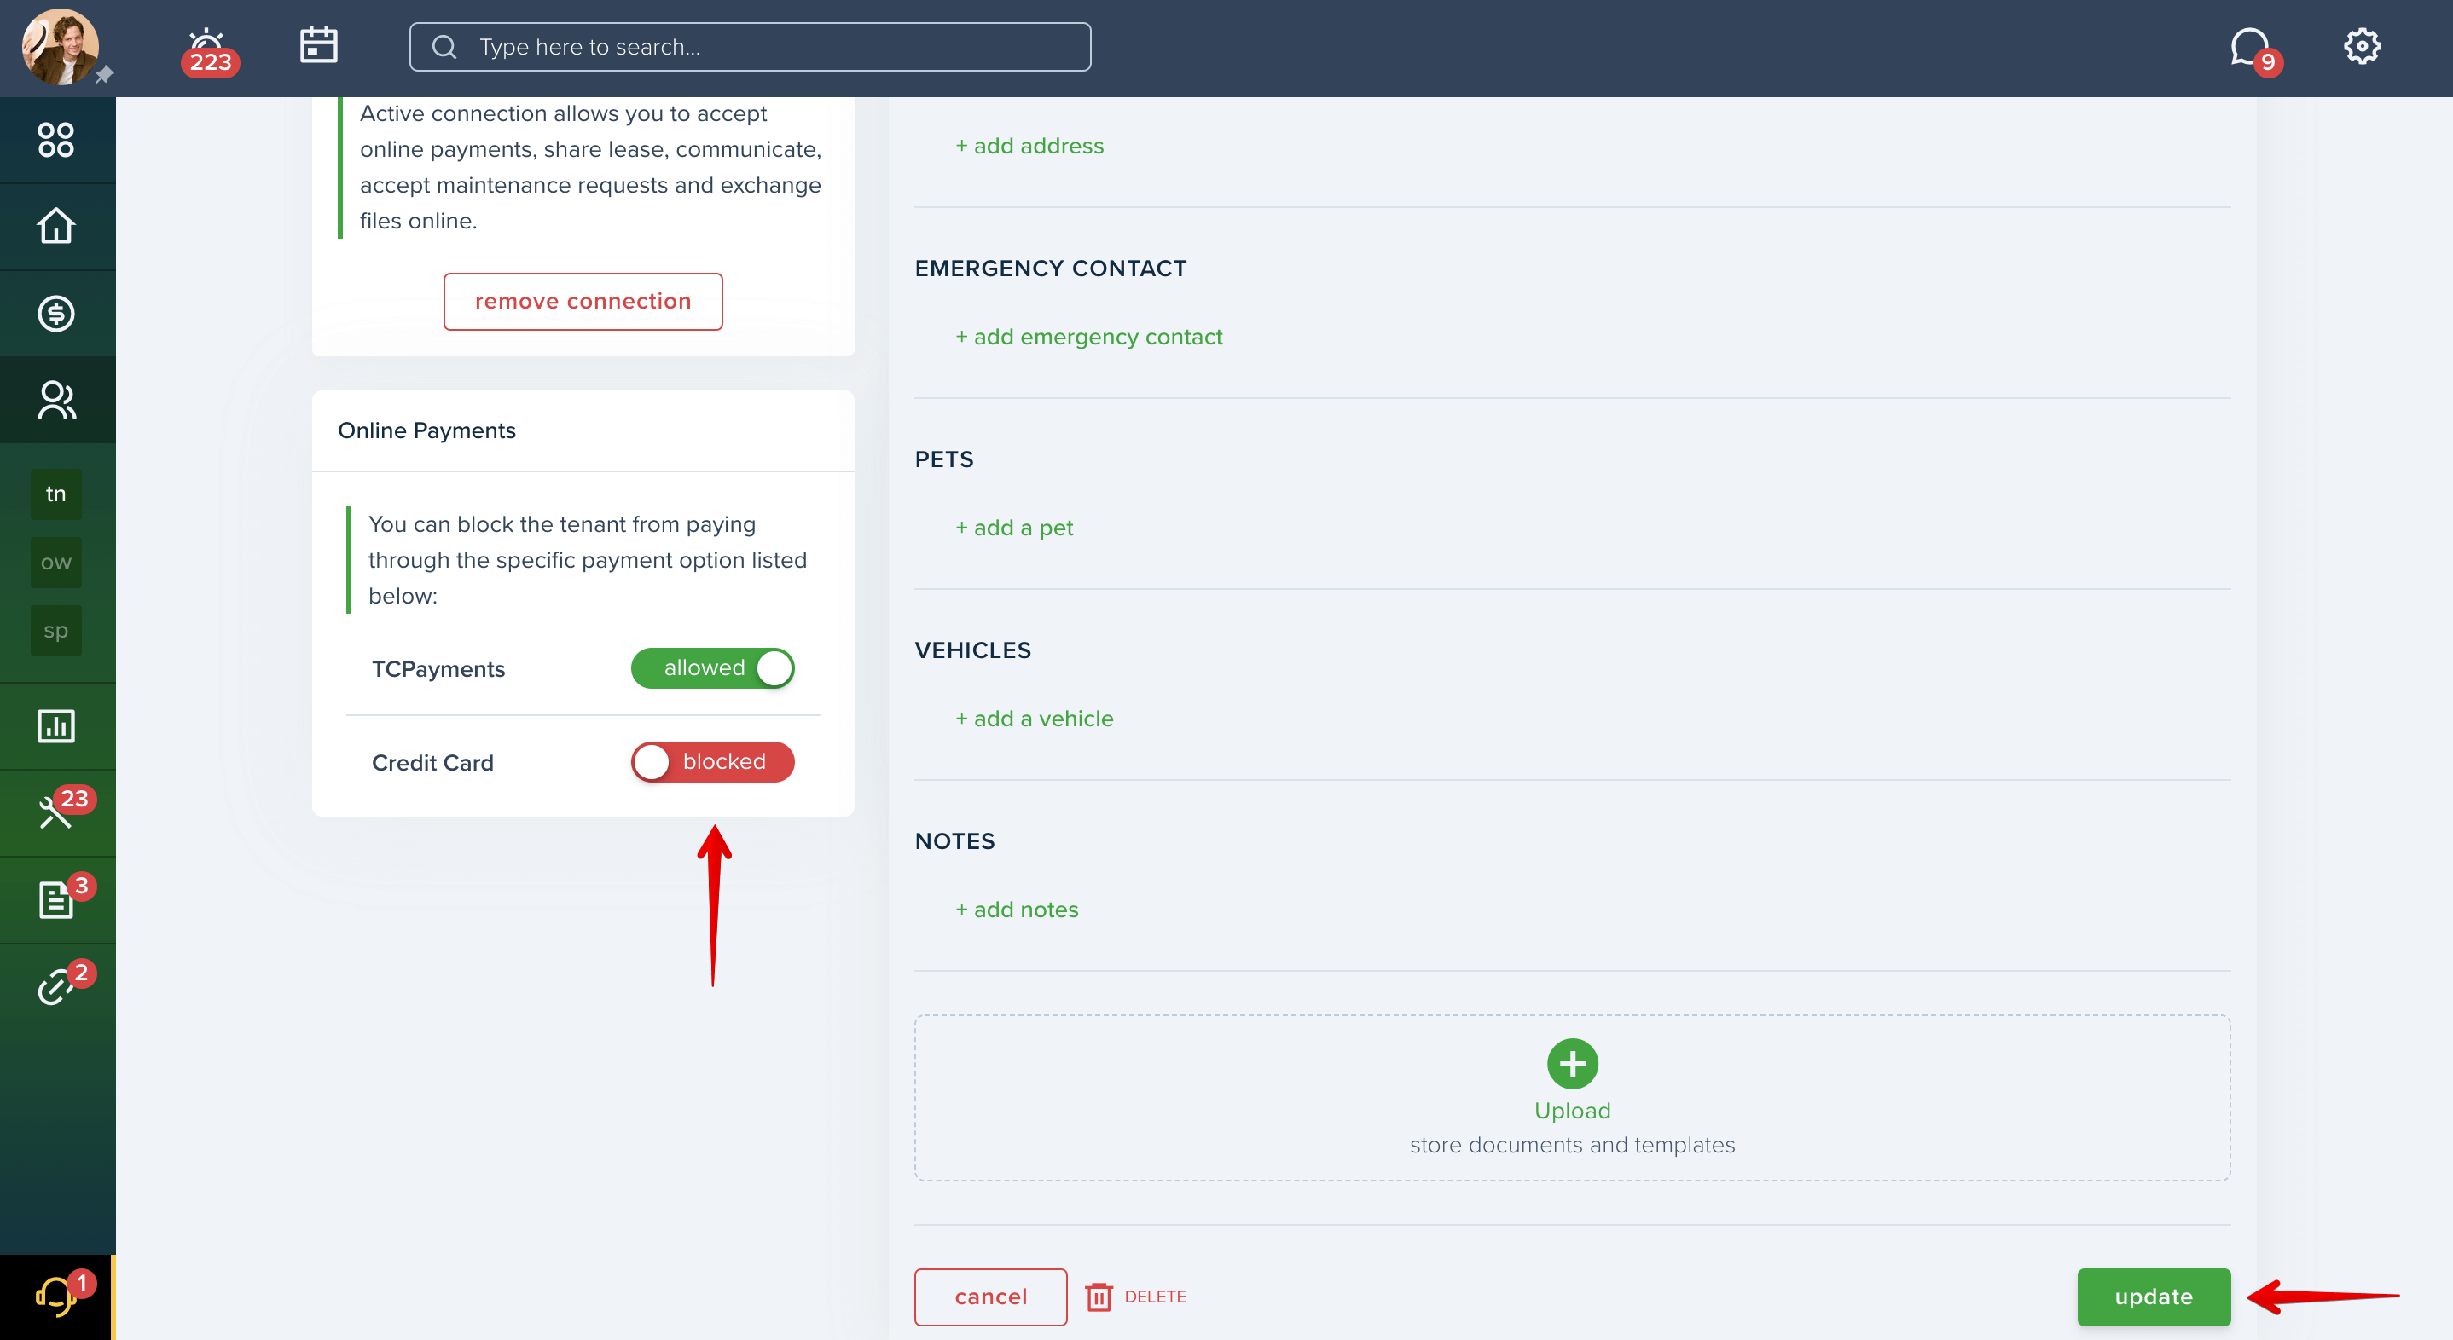
Task: Click '+ add address' link
Action: (1029, 146)
